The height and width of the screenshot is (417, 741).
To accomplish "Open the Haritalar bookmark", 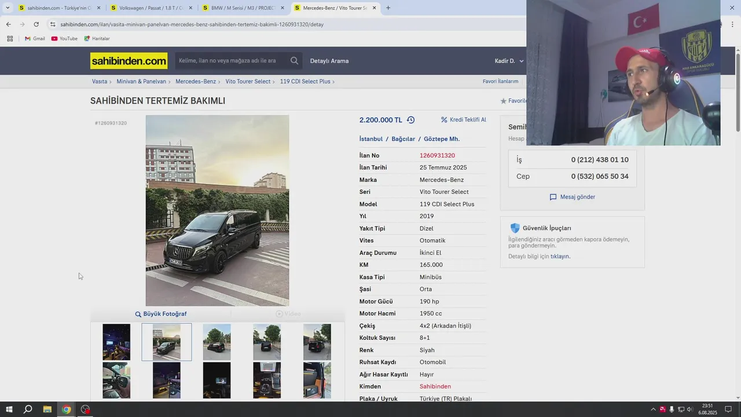I will coord(97,39).
